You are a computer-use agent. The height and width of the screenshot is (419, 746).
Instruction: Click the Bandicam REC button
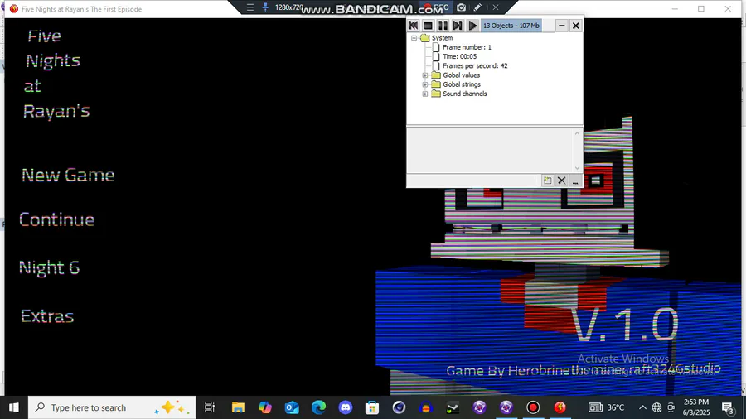click(x=436, y=7)
